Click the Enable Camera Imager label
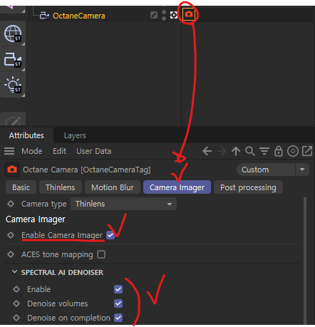The image size is (315, 327). [x=62, y=235]
